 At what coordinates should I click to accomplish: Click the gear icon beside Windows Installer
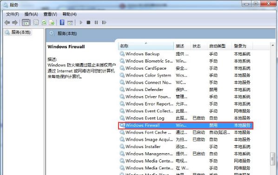(122, 147)
